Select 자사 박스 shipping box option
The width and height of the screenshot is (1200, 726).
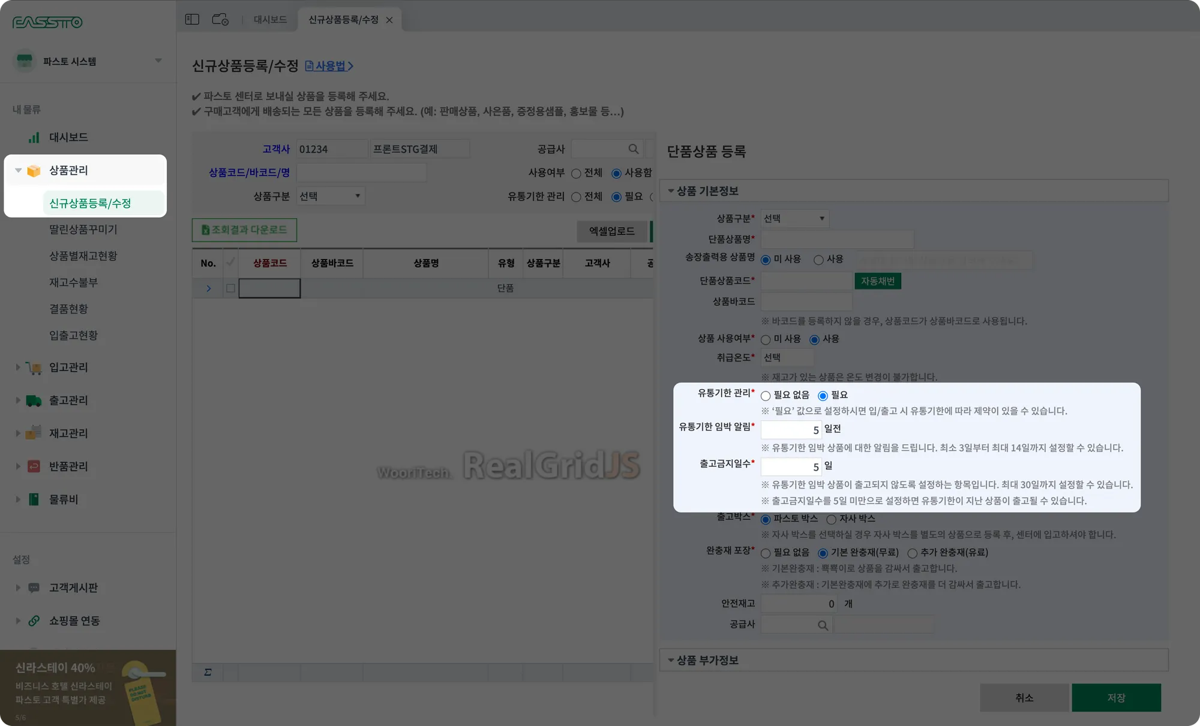pyautogui.click(x=831, y=519)
